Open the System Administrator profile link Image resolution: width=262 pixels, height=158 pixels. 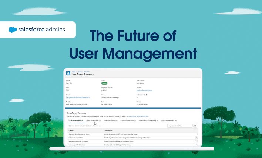[144, 90]
